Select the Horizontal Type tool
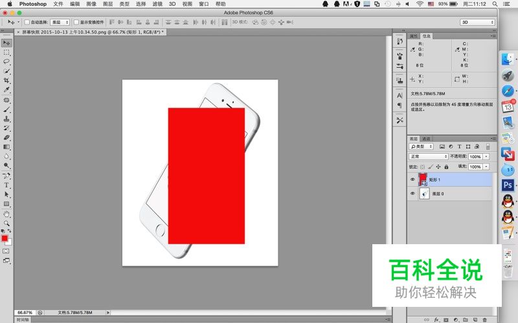The height and width of the screenshot is (323, 518). 6,185
